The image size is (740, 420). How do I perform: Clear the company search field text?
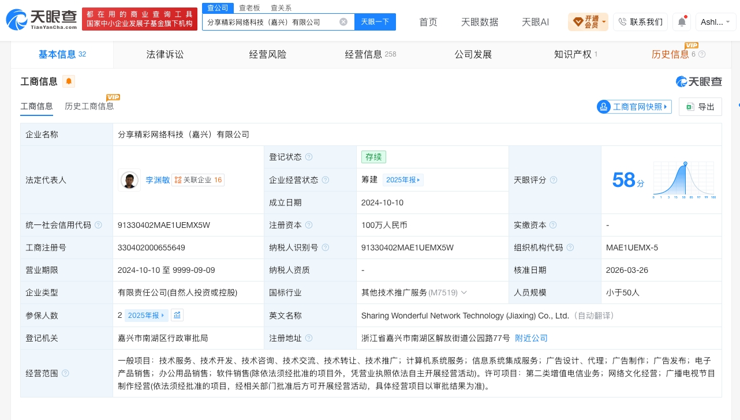click(343, 22)
